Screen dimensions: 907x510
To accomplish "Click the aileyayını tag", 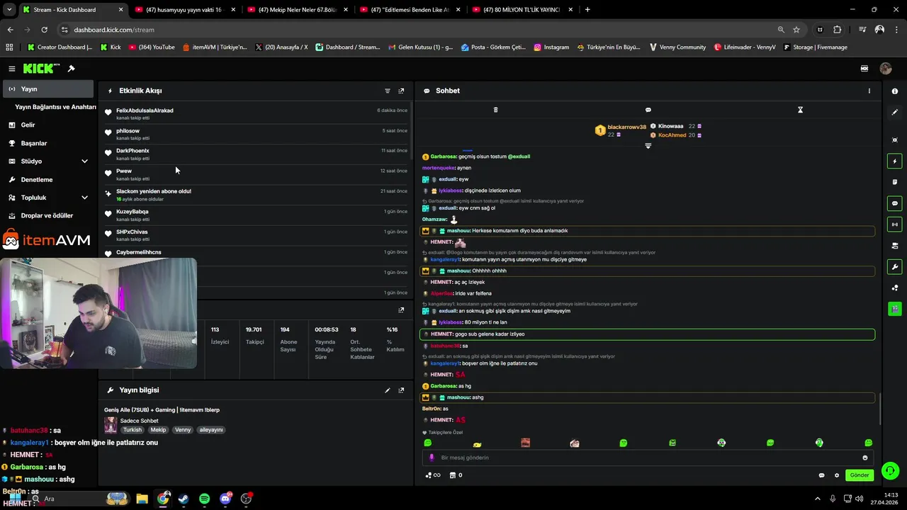I will coord(211,430).
